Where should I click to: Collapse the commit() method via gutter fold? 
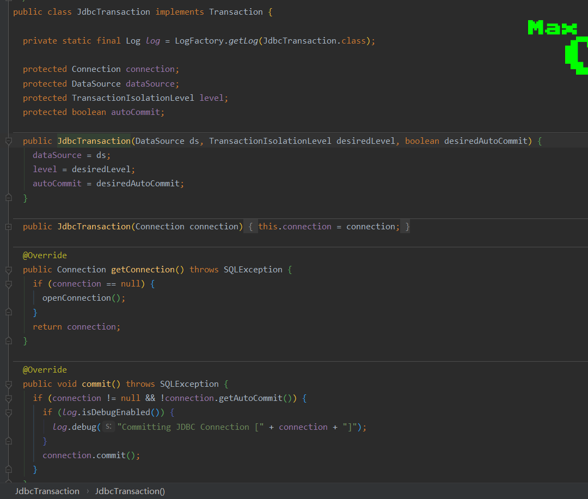tap(9, 384)
